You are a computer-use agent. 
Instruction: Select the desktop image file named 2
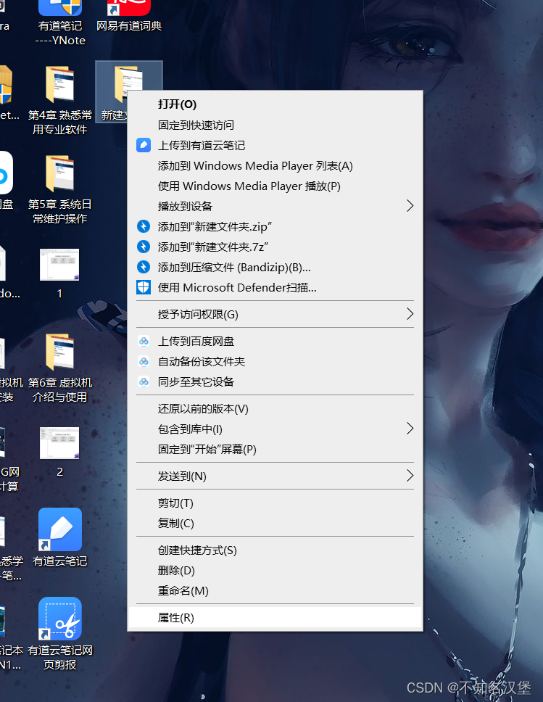point(59,453)
